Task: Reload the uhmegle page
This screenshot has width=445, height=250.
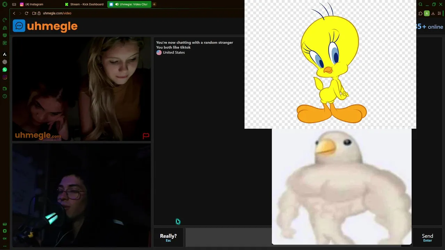Action: click(x=26, y=13)
